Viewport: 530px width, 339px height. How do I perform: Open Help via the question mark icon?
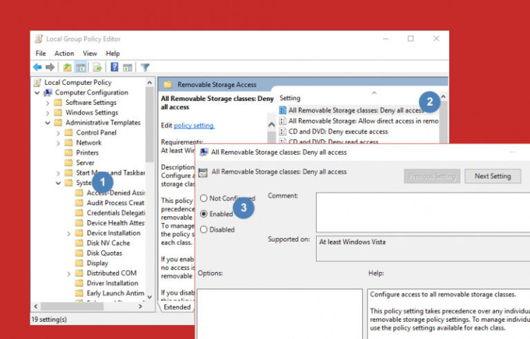point(114,67)
